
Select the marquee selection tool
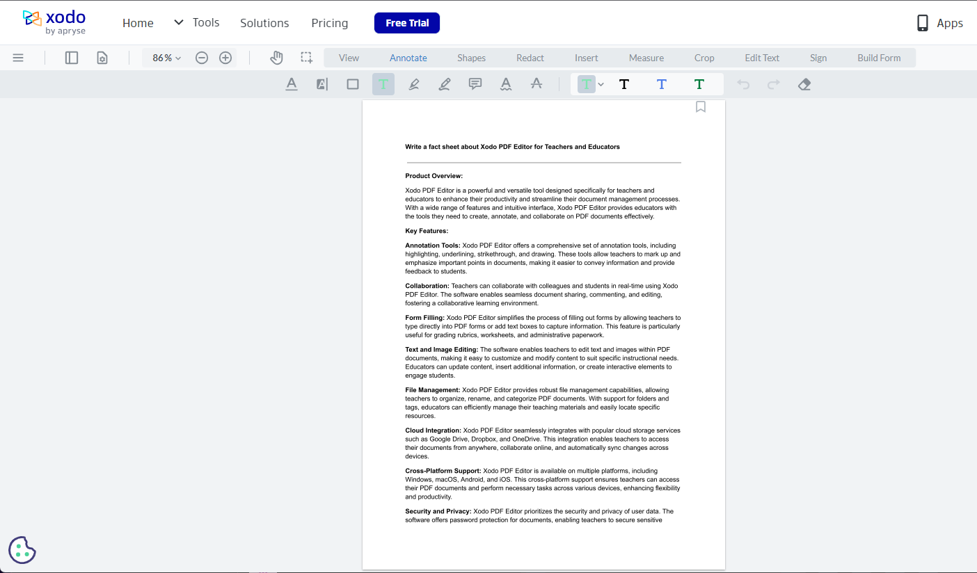tap(306, 58)
